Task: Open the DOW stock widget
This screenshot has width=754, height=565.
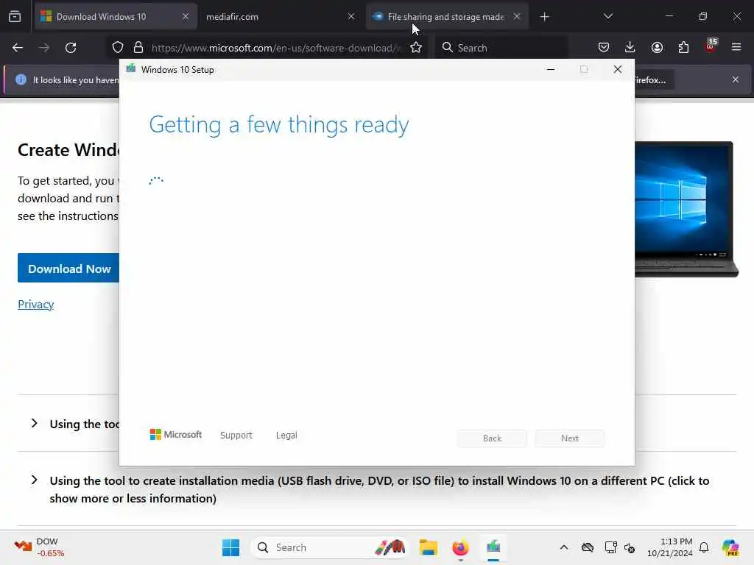Action: [x=40, y=547]
